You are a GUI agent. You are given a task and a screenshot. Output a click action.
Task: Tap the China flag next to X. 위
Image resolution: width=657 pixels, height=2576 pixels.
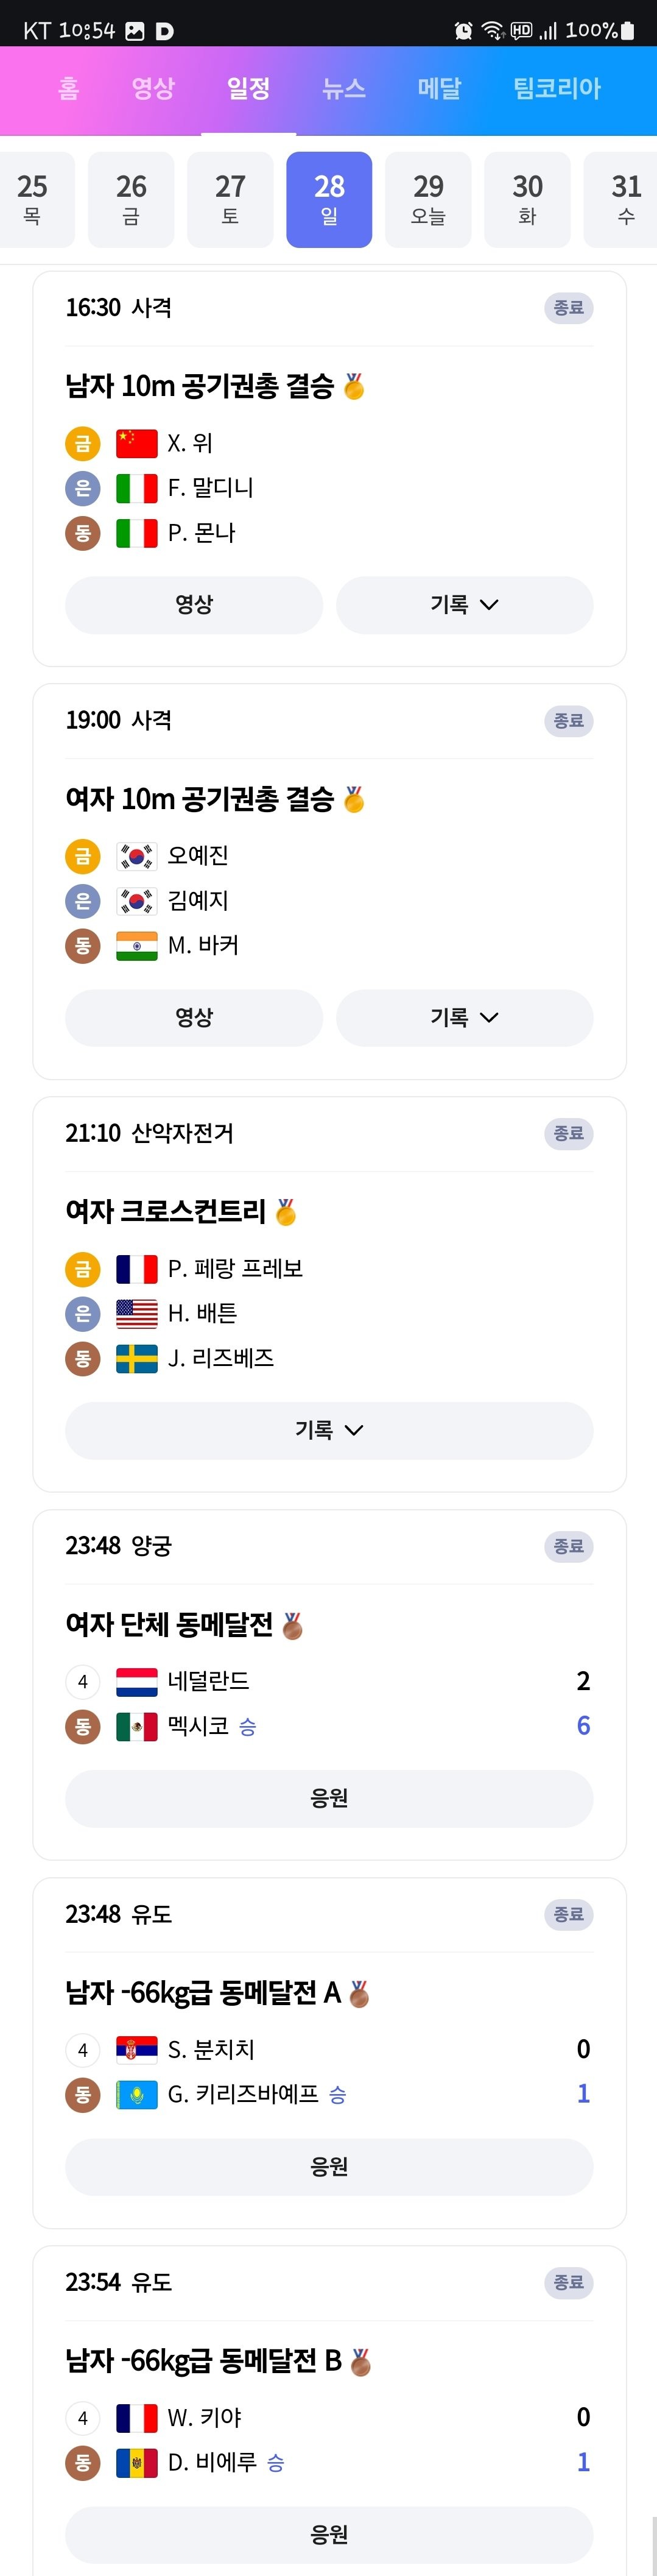coord(137,443)
